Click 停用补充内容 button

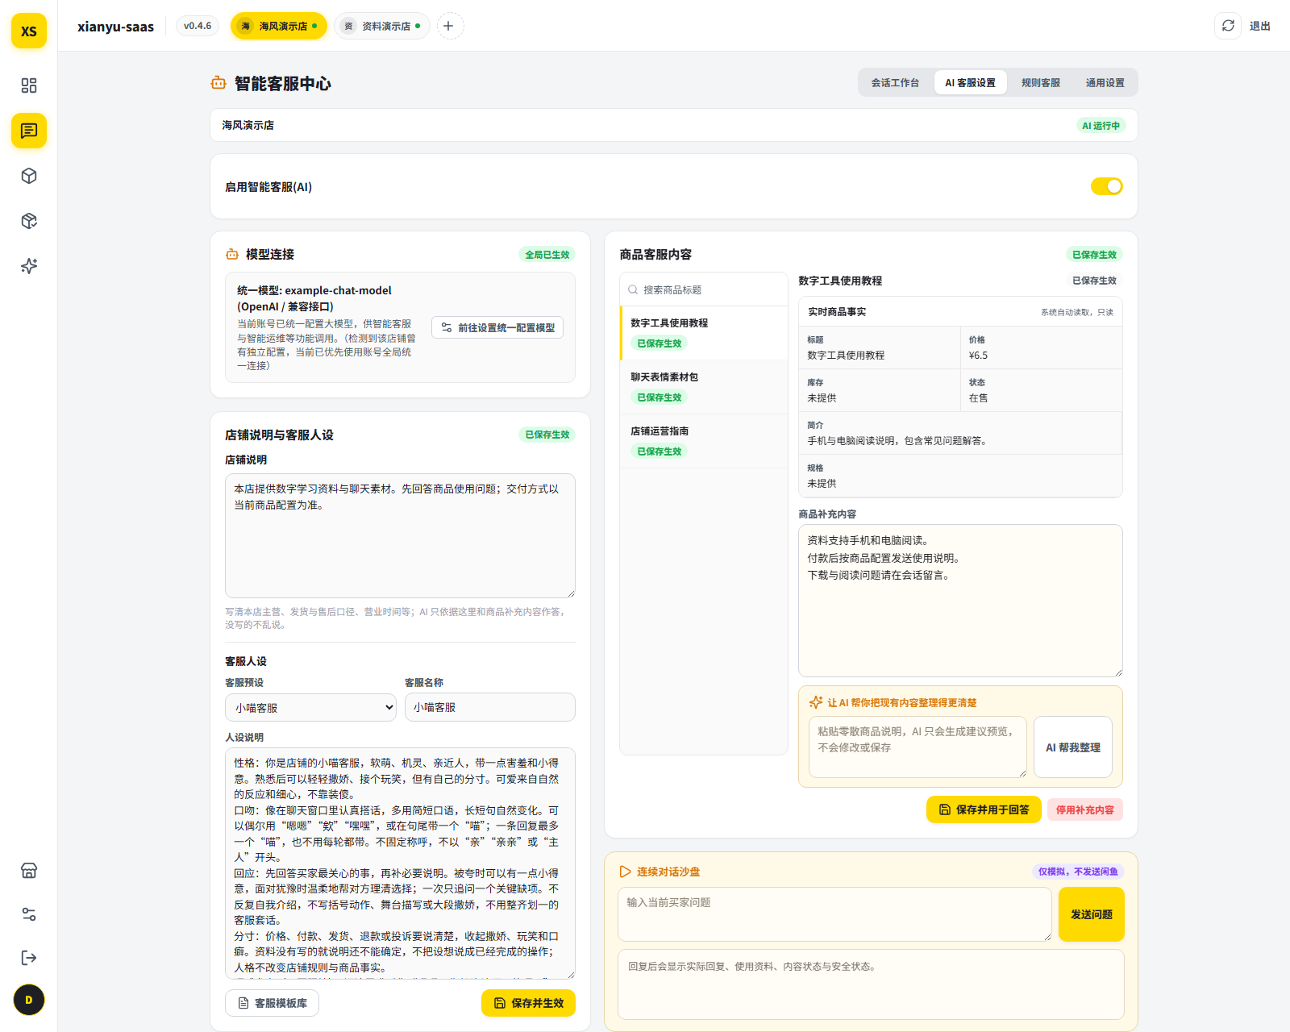pyautogui.click(x=1084, y=809)
